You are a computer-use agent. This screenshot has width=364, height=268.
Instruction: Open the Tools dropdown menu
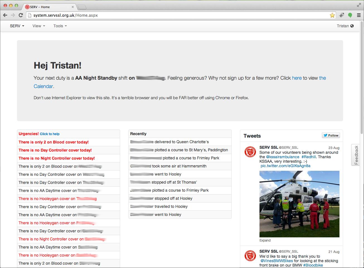point(60,26)
